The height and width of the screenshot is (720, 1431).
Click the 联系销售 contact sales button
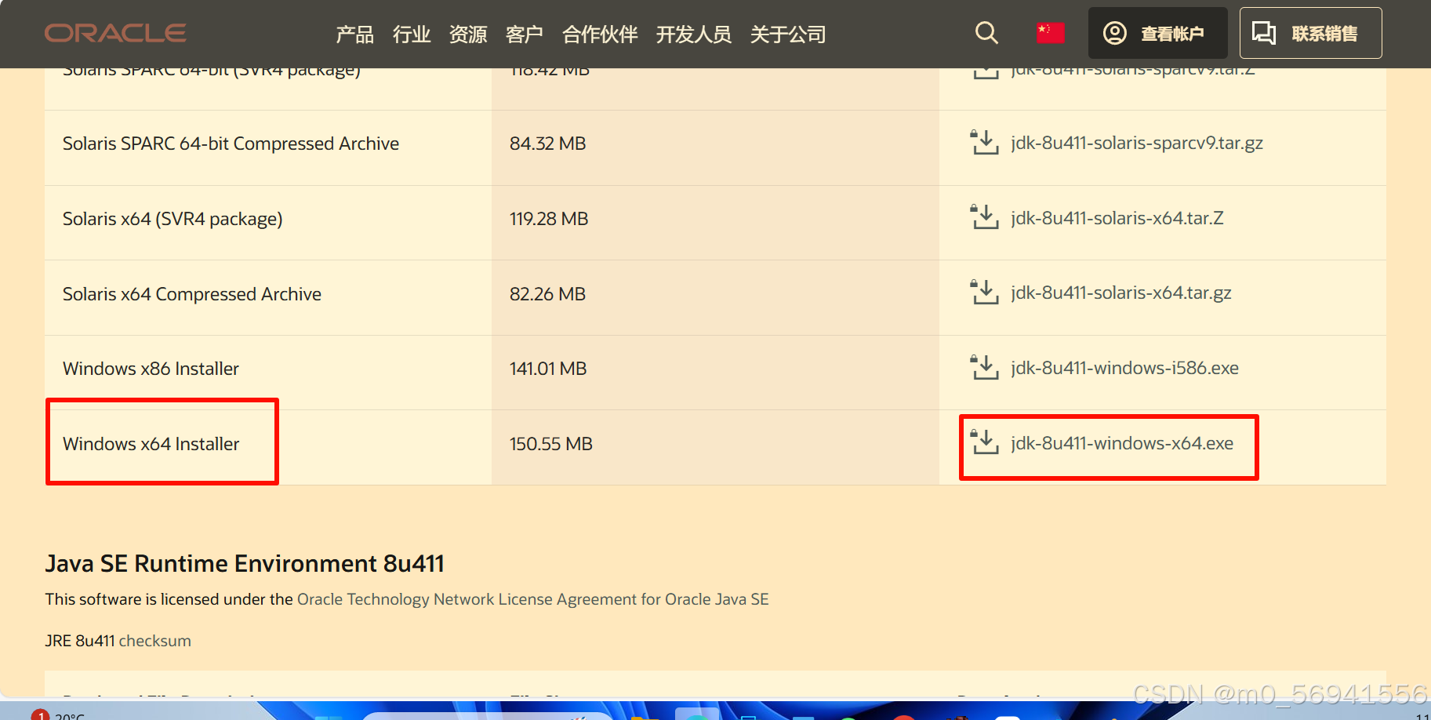click(1310, 33)
